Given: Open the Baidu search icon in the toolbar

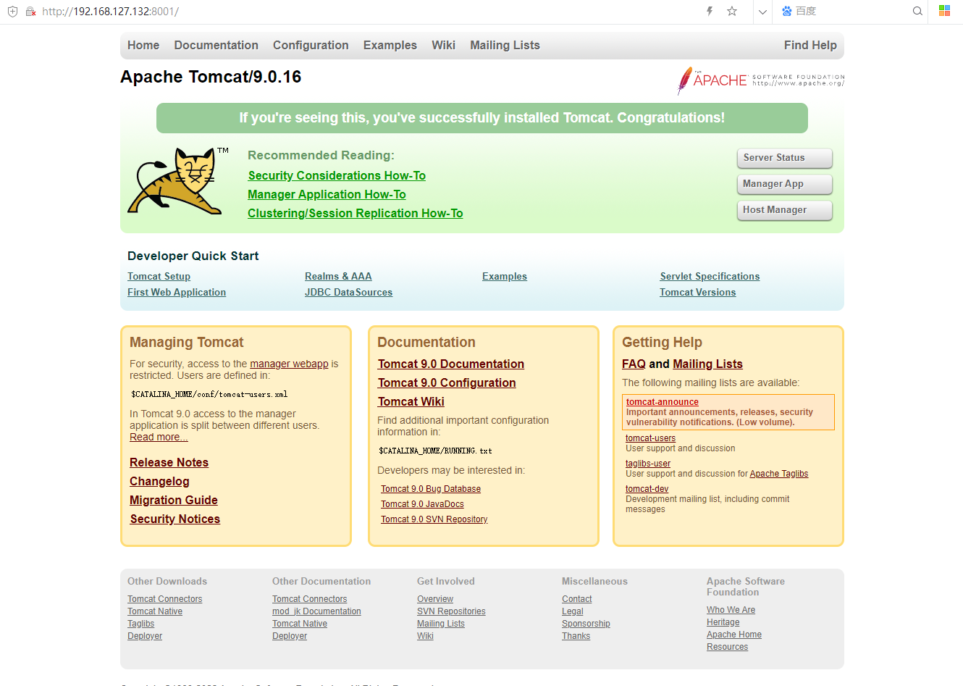Looking at the screenshot, I should pyautogui.click(x=786, y=12).
